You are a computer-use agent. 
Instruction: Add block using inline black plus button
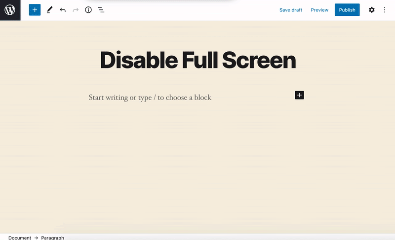coord(299,95)
